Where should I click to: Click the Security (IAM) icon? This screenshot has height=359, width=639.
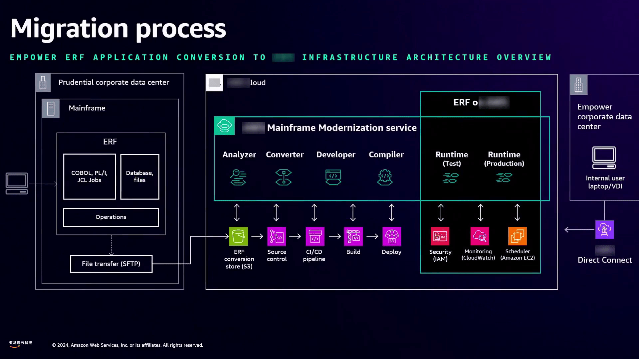tap(440, 236)
